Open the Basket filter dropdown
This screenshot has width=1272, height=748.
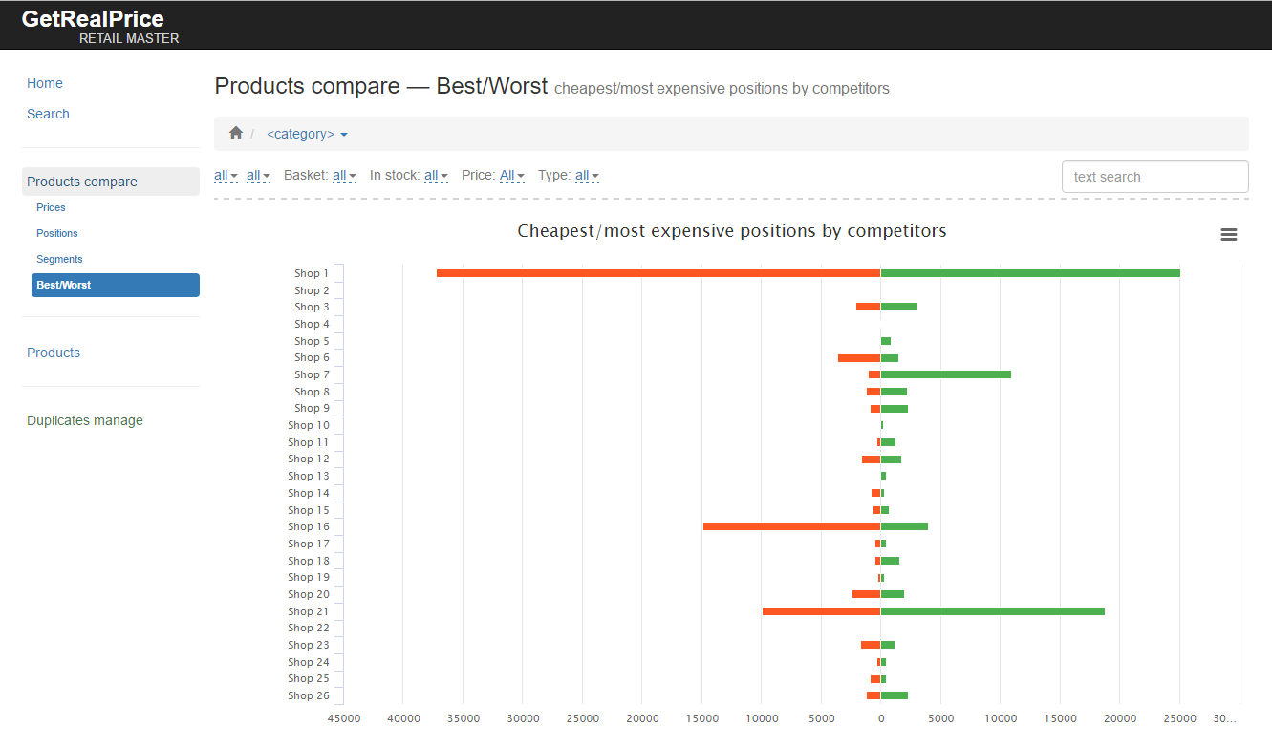(344, 176)
